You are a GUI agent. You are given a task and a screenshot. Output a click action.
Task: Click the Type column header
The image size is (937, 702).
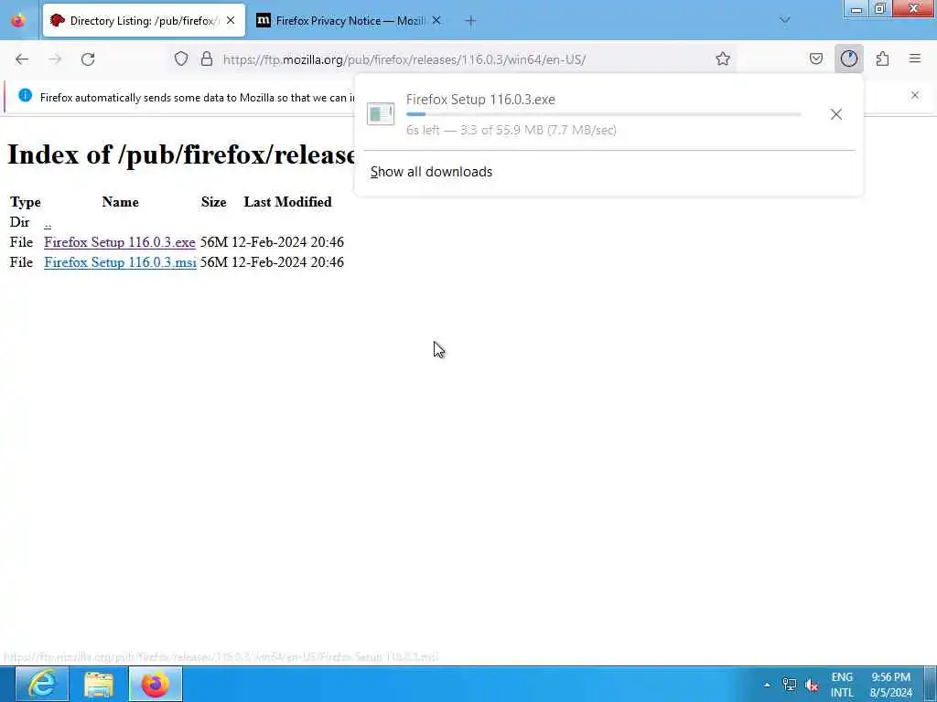pos(25,202)
